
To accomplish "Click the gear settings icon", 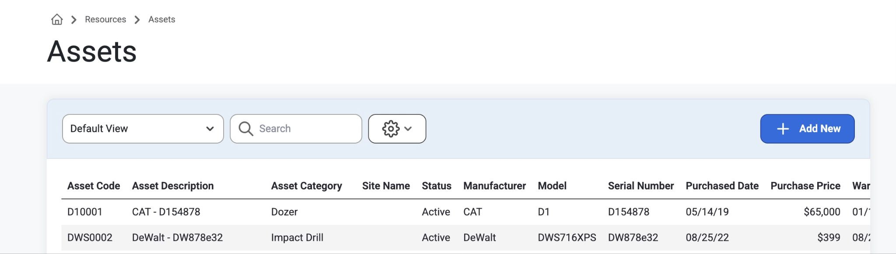I will 391,129.
